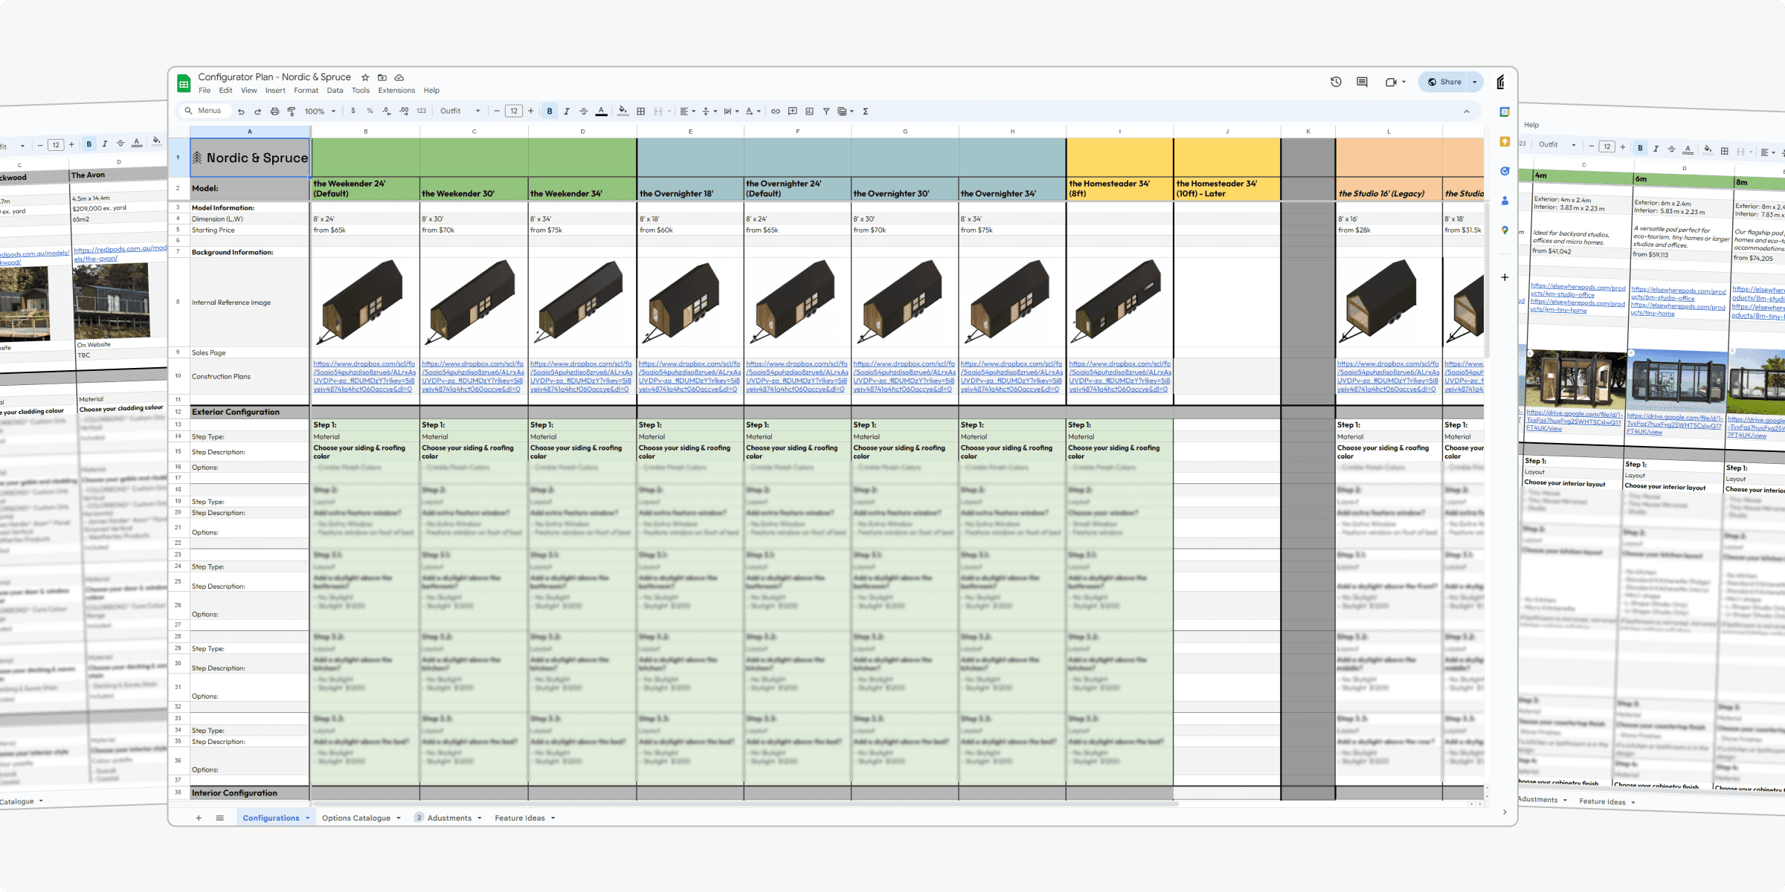Open the all sheets list icon
Image resolution: width=1785 pixels, height=892 pixels.
click(219, 818)
